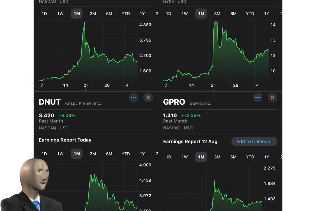Select 1W range in GPRO chart

[185, 157]
